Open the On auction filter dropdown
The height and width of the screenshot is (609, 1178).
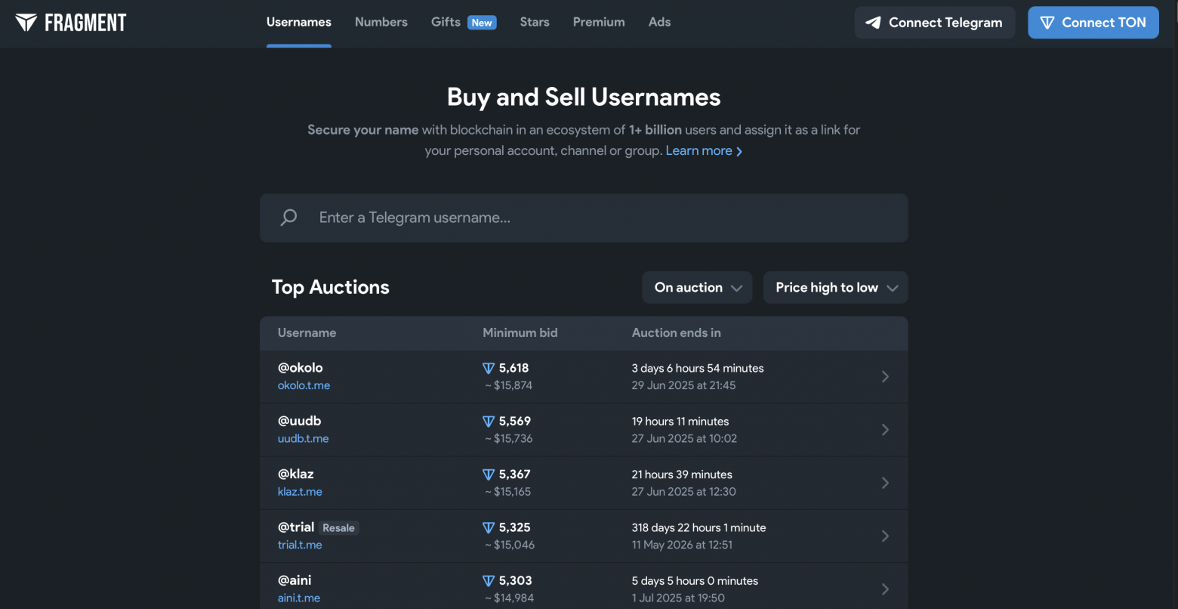[x=697, y=288]
